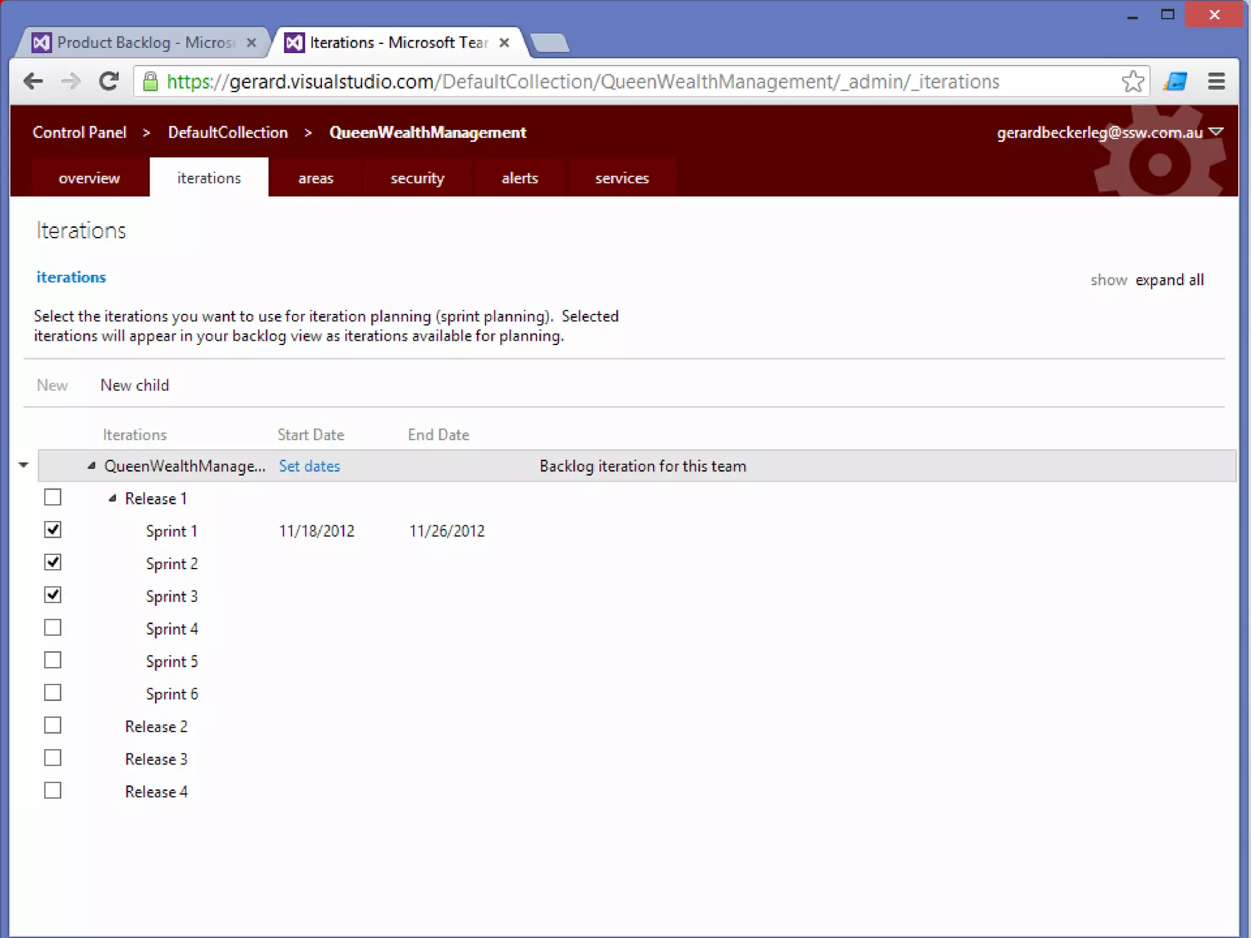1251x938 pixels.
Task: Check the Release 2 checkbox
Action: pyautogui.click(x=53, y=725)
